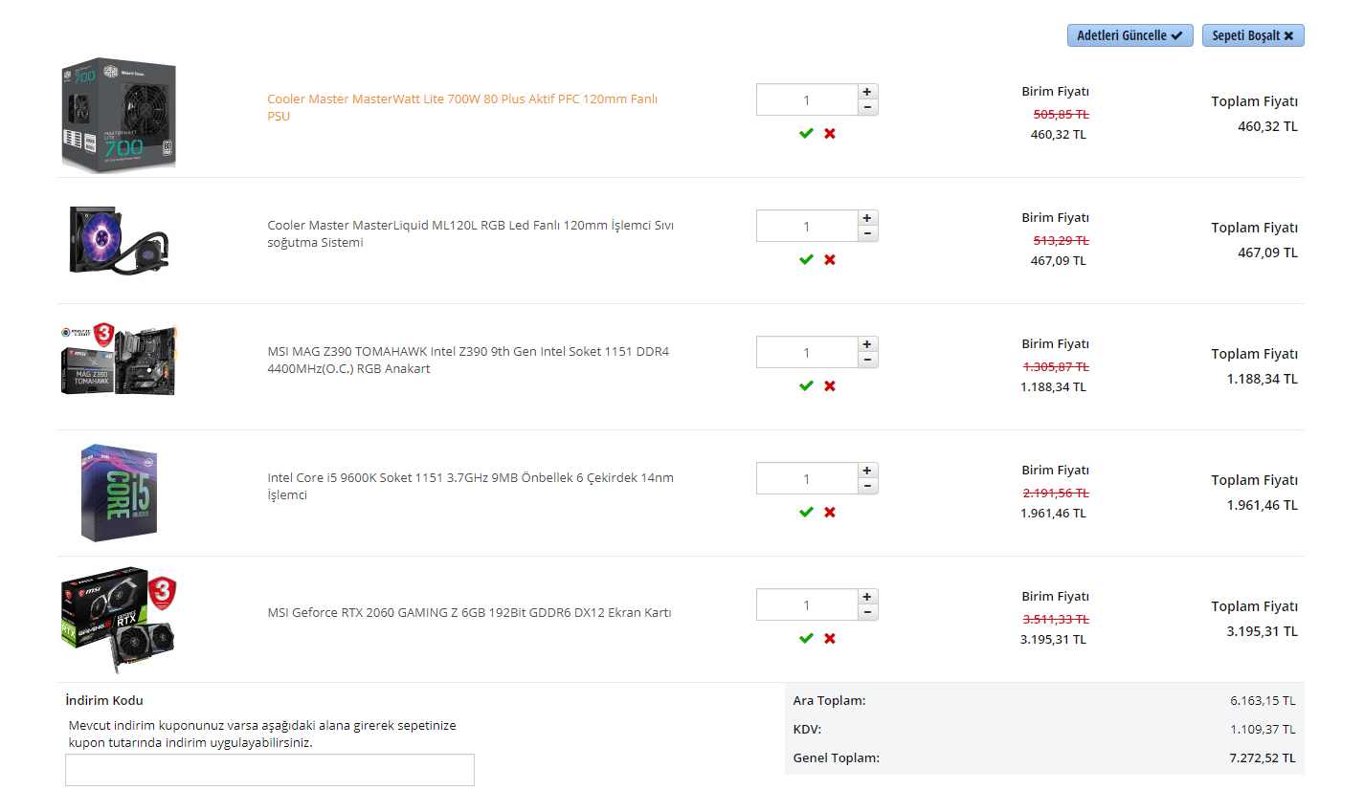This screenshot has width=1364, height=790.
Task: Decrease quantity of MasterLiquid ML120L cooler
Action: (867, 233)
